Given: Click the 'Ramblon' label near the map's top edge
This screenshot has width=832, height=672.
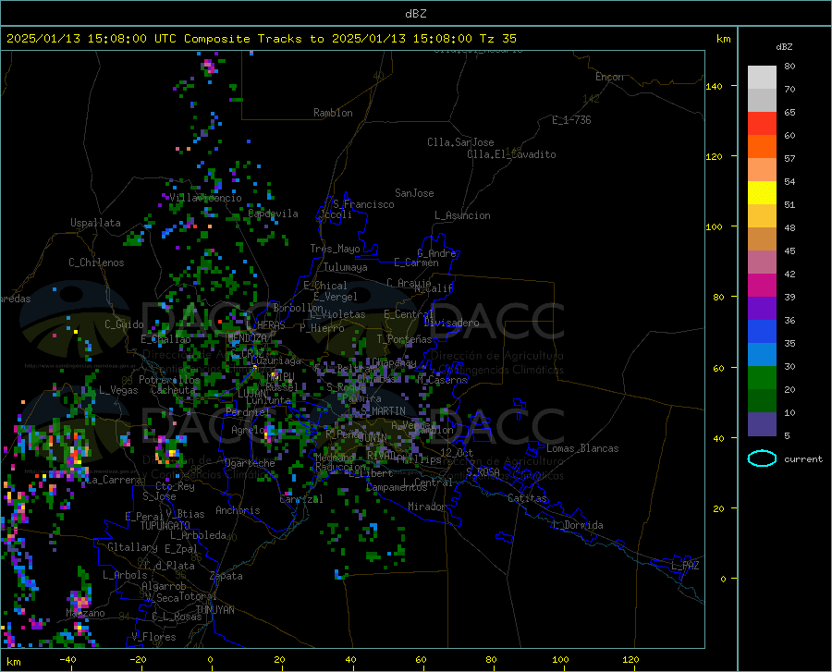Looking at the screenshot, I should 333,113.
